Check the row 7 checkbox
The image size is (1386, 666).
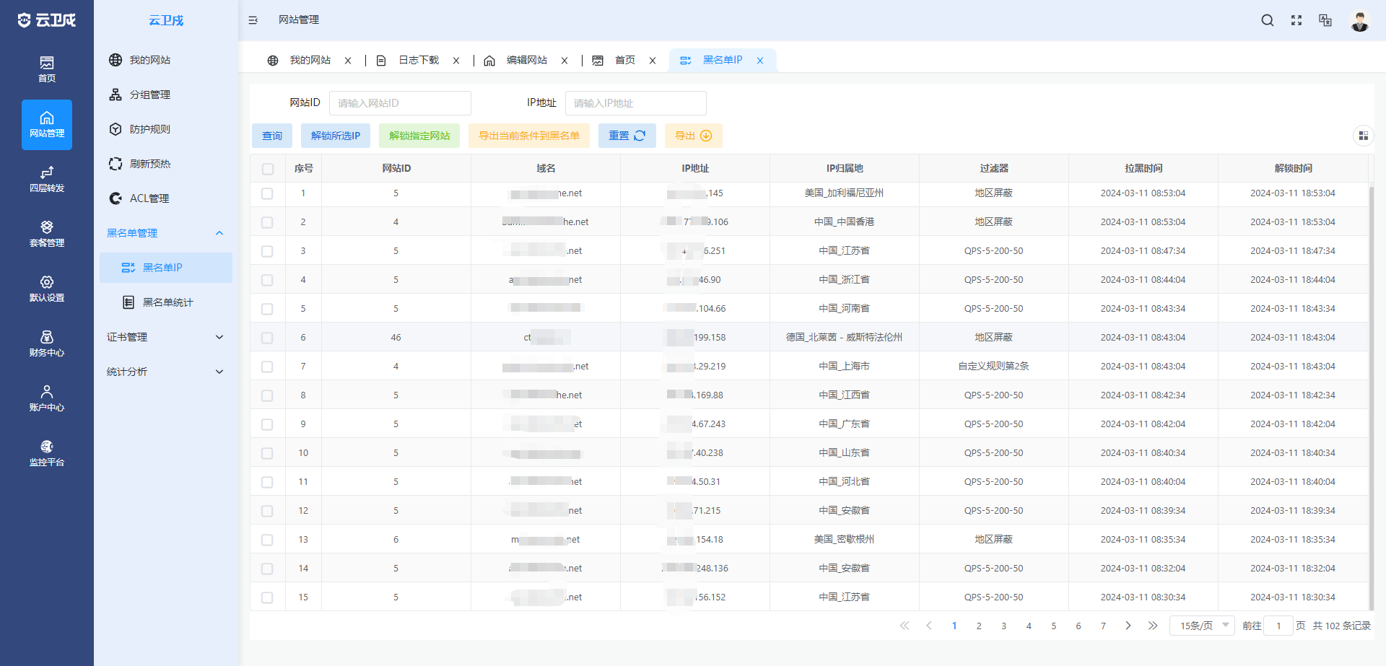coord(267,367)
